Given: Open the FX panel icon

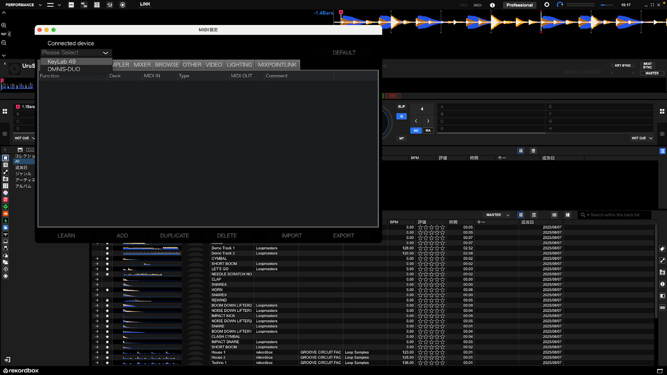Looking at the screenshot, I should click(71, 5).
